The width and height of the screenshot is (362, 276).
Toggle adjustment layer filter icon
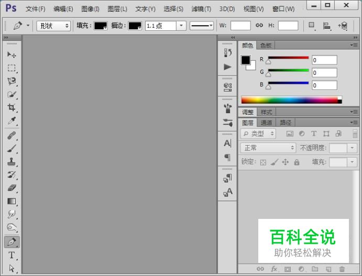tap(302, 134)
